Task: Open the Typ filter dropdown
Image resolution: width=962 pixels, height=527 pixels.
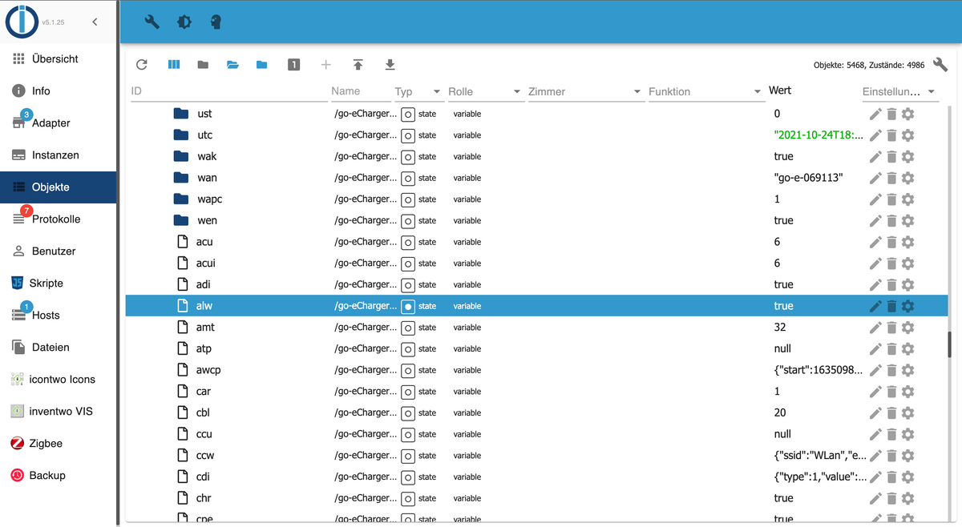Action: [437, 92]
